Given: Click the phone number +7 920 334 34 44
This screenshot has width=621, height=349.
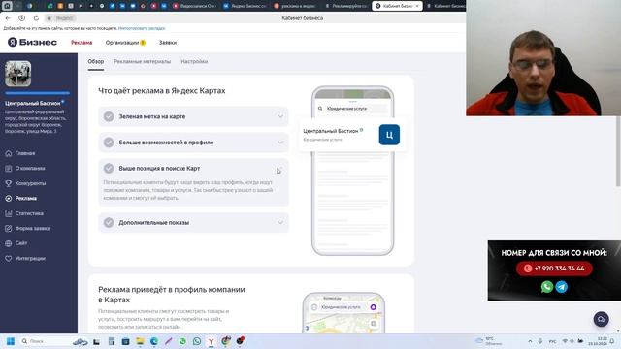Looking at the screenshot, I should click(554, 269).
